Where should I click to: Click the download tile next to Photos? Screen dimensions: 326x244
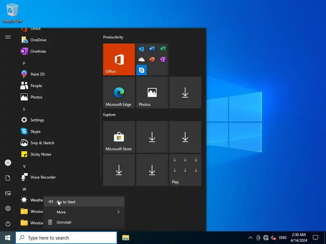pos(185,92)
